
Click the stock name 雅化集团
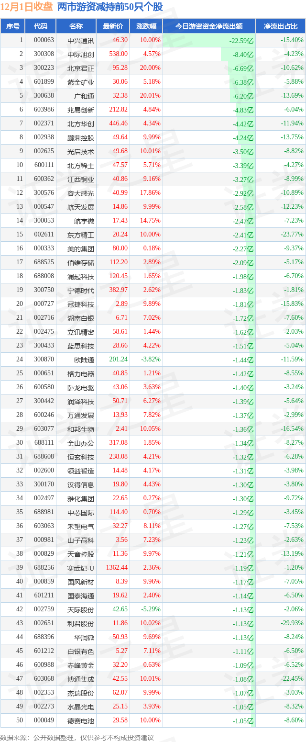(81, 498)
